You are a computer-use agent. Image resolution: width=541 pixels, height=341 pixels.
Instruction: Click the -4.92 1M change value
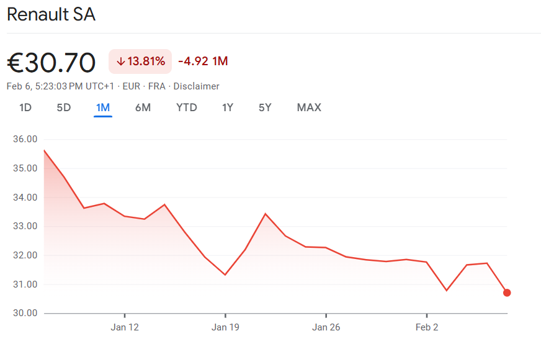203,61
